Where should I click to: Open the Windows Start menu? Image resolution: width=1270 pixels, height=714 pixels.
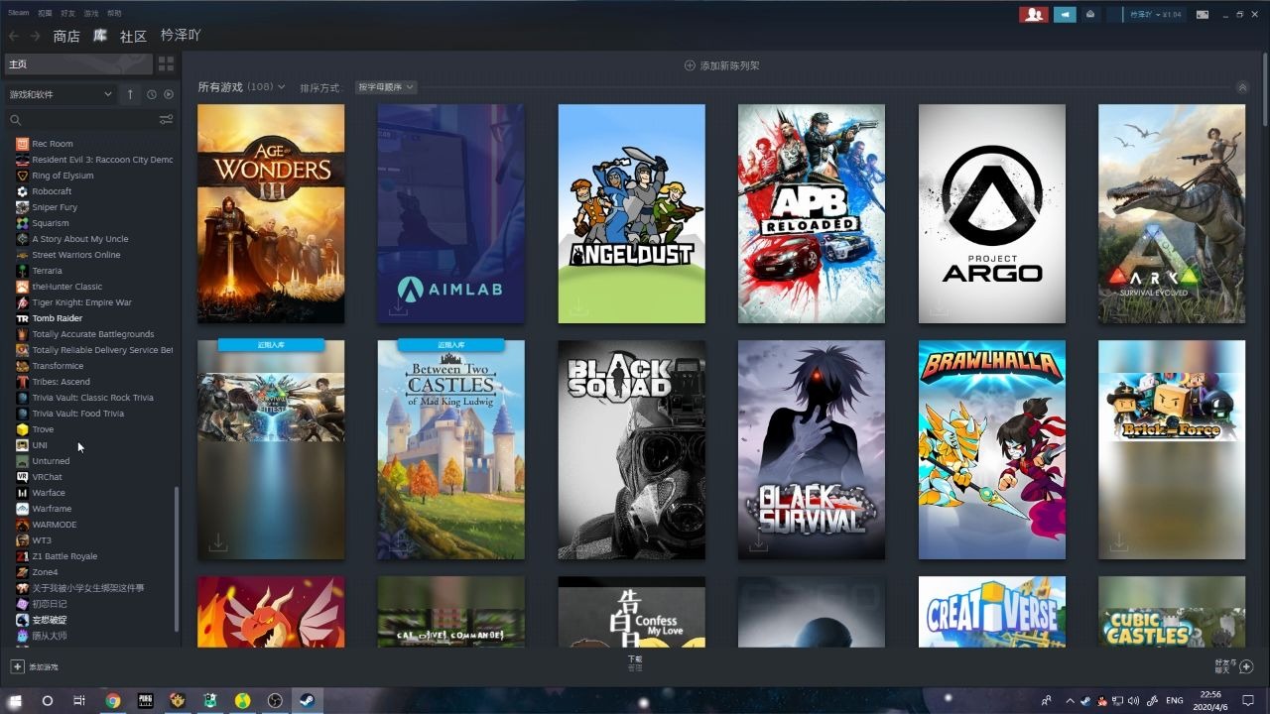[x=15, y=700]
